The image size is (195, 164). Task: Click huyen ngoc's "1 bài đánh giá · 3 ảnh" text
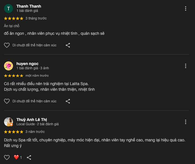(33, 68)
